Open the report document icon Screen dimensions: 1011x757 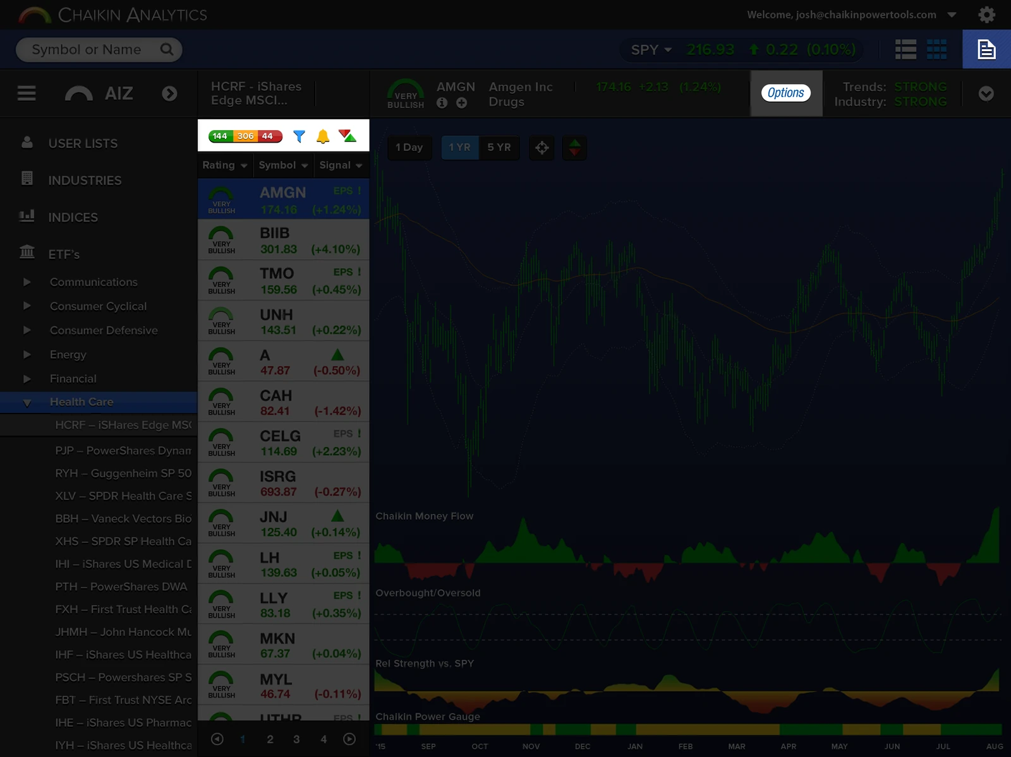click(986, 49)
